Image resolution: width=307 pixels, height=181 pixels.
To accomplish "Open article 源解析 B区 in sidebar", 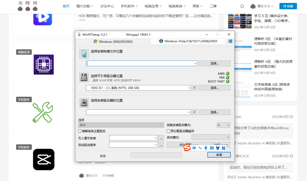I will [273, 41].
